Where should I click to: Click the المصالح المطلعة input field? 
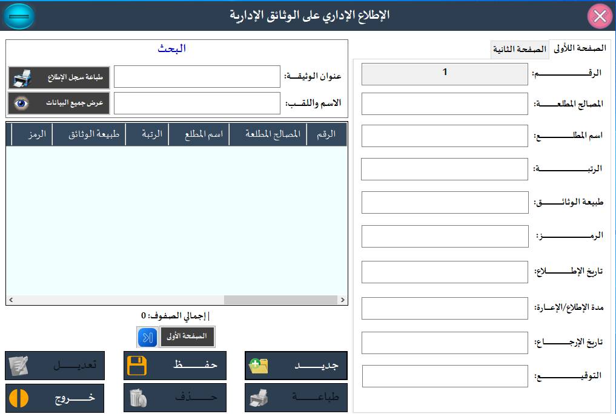pos(445,103)
